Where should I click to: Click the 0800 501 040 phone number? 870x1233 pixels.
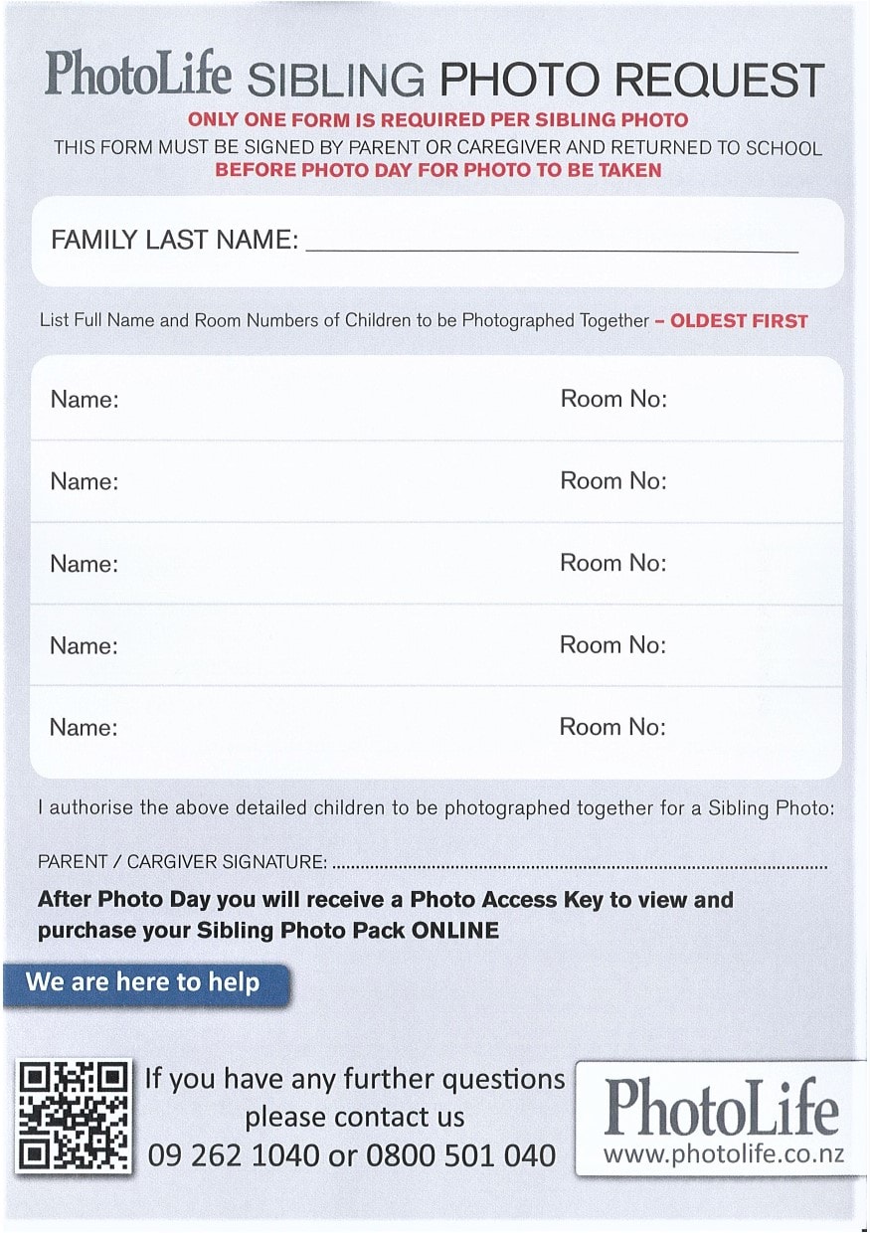[461, 1155]
